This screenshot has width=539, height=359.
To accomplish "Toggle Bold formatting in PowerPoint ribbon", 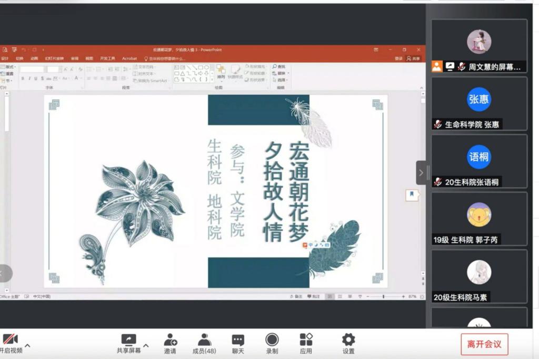I will (23, 78).
